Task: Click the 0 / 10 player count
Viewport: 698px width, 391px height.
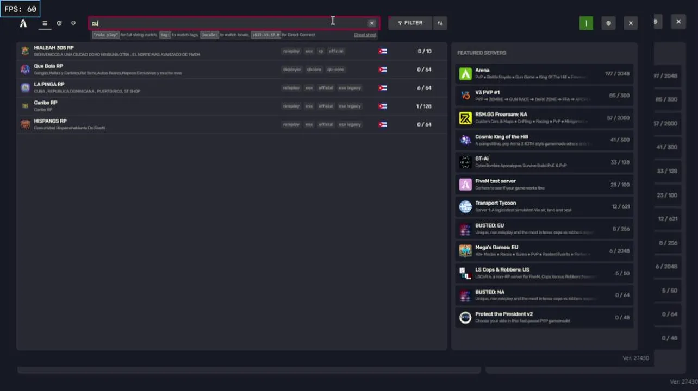Action: point(424,51)
